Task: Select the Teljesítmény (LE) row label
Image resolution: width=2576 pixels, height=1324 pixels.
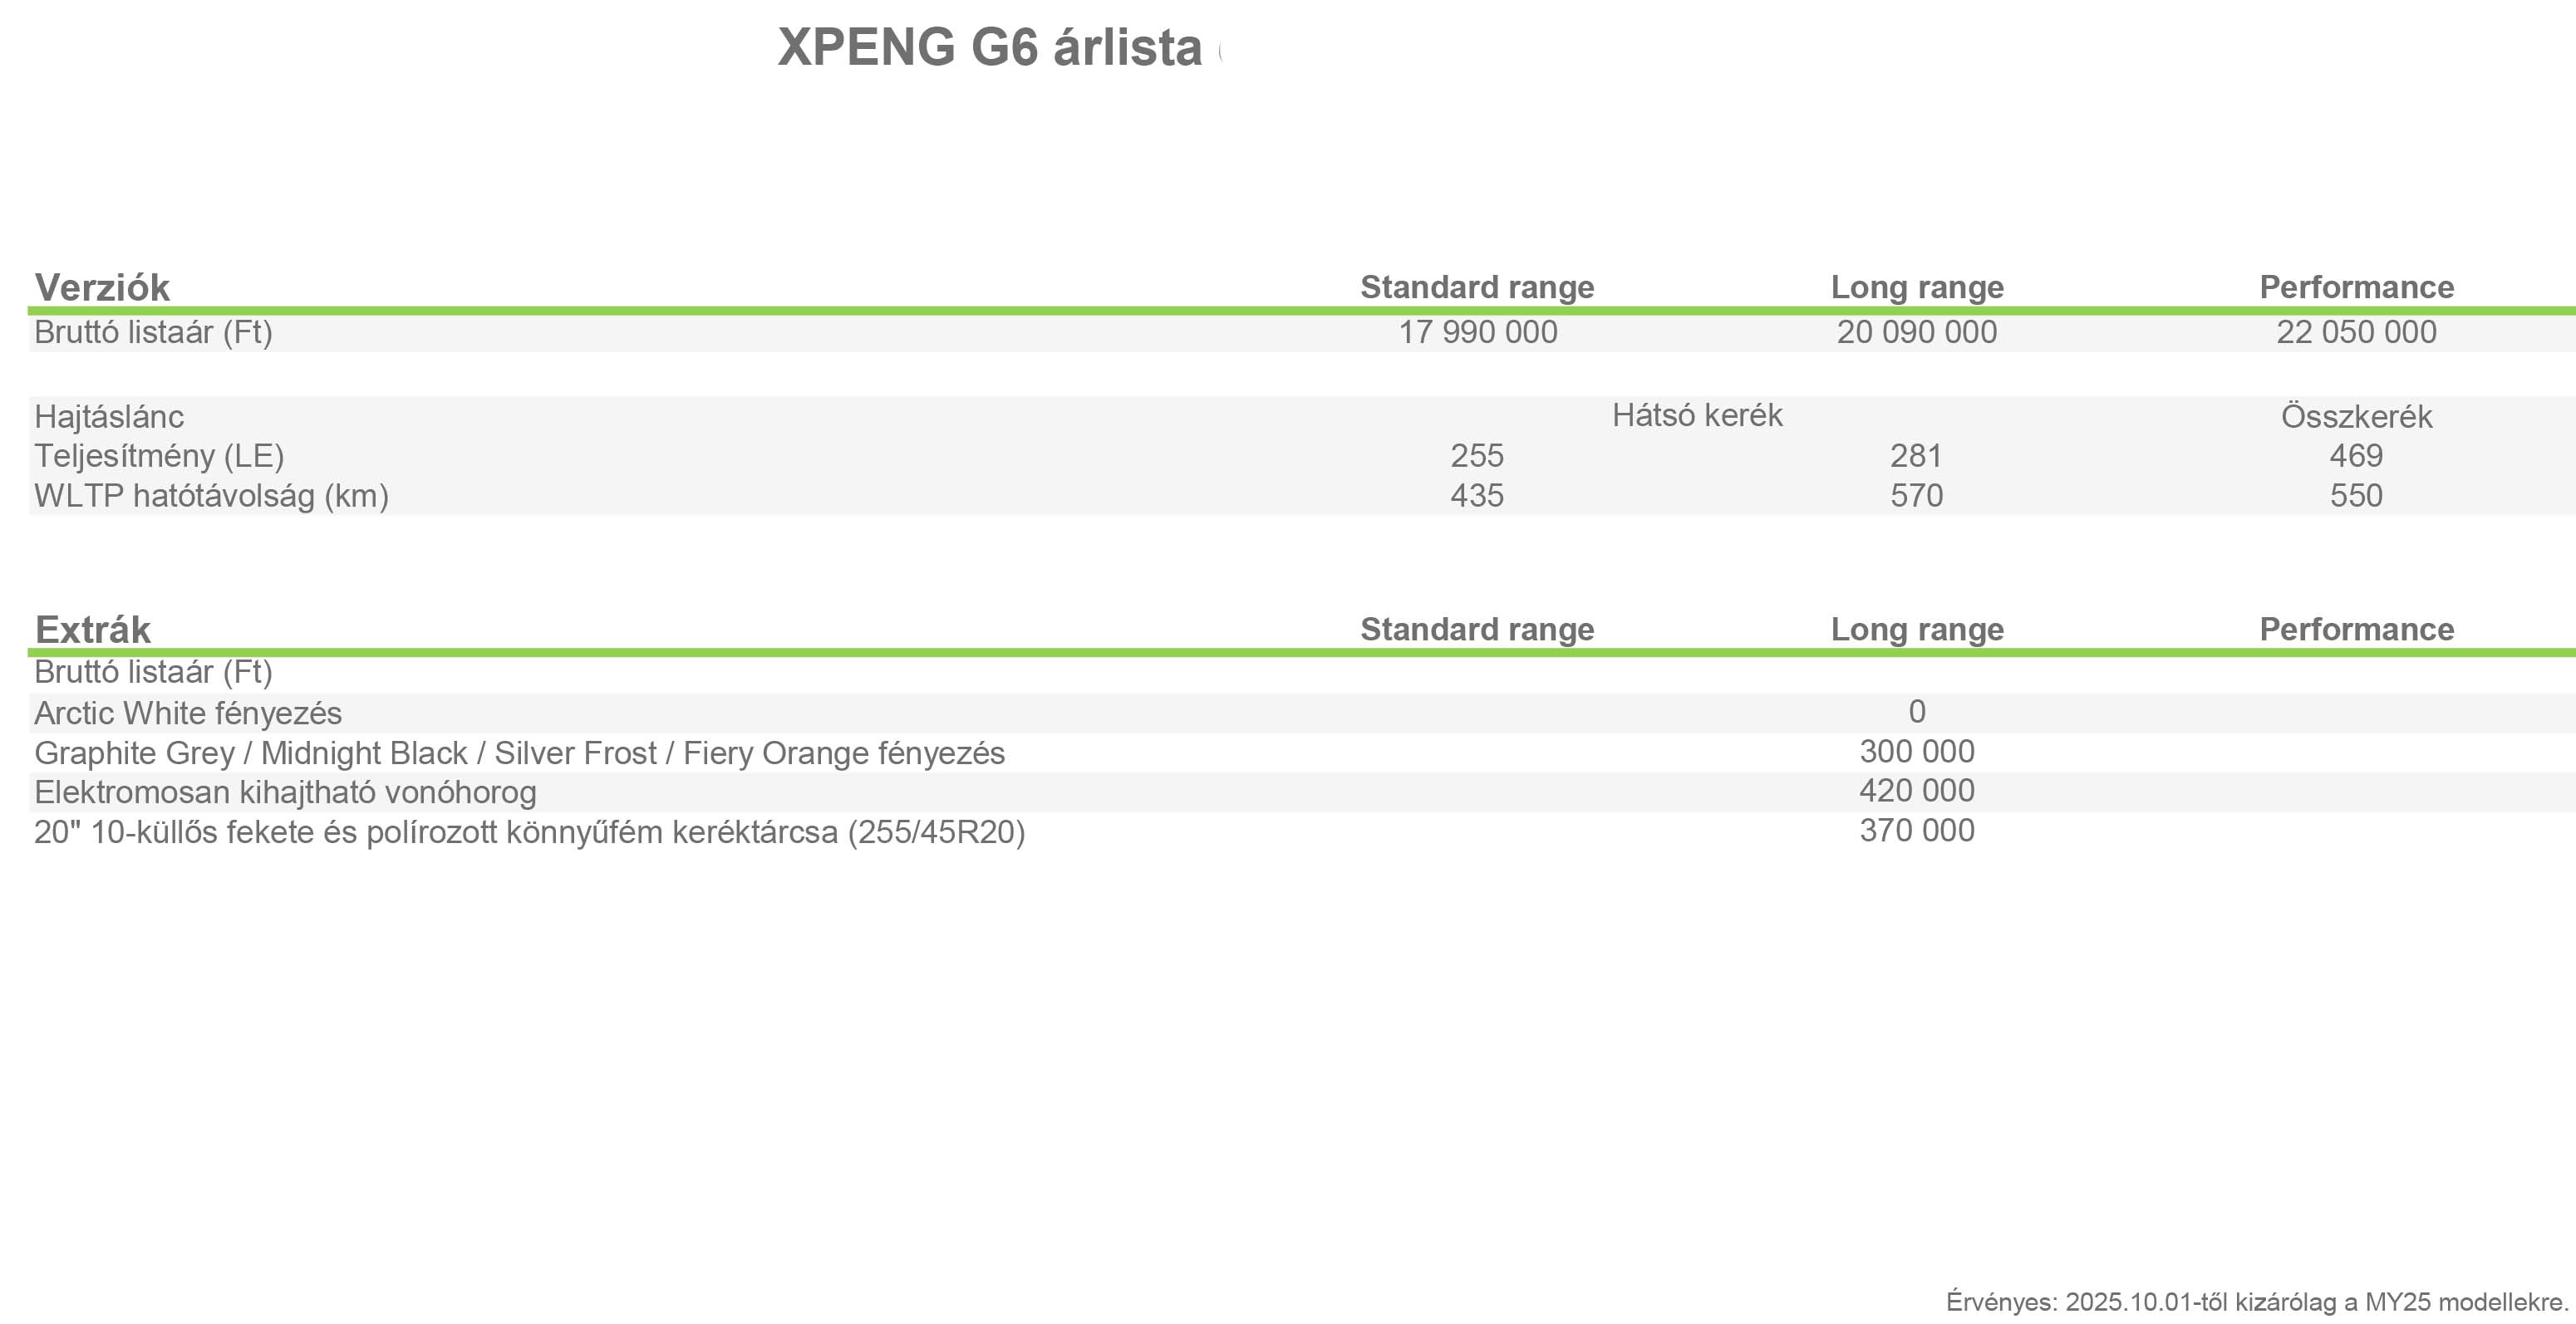Action: click(x=159, y=457)
